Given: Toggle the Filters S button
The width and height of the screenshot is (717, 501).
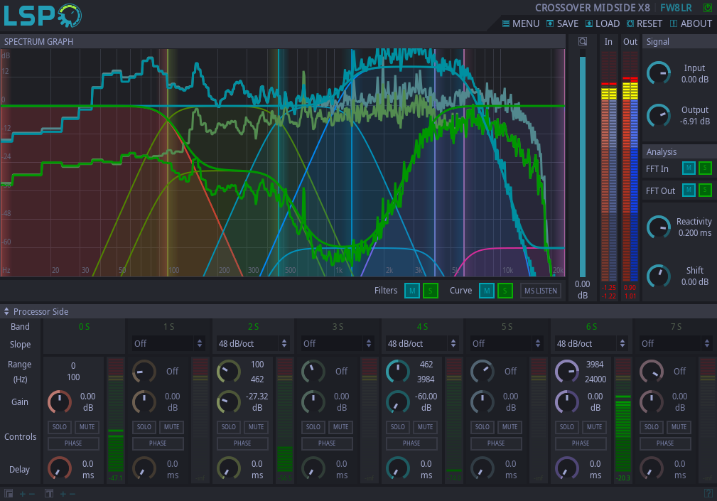Looking at the screenshot, I should (431, 291).
